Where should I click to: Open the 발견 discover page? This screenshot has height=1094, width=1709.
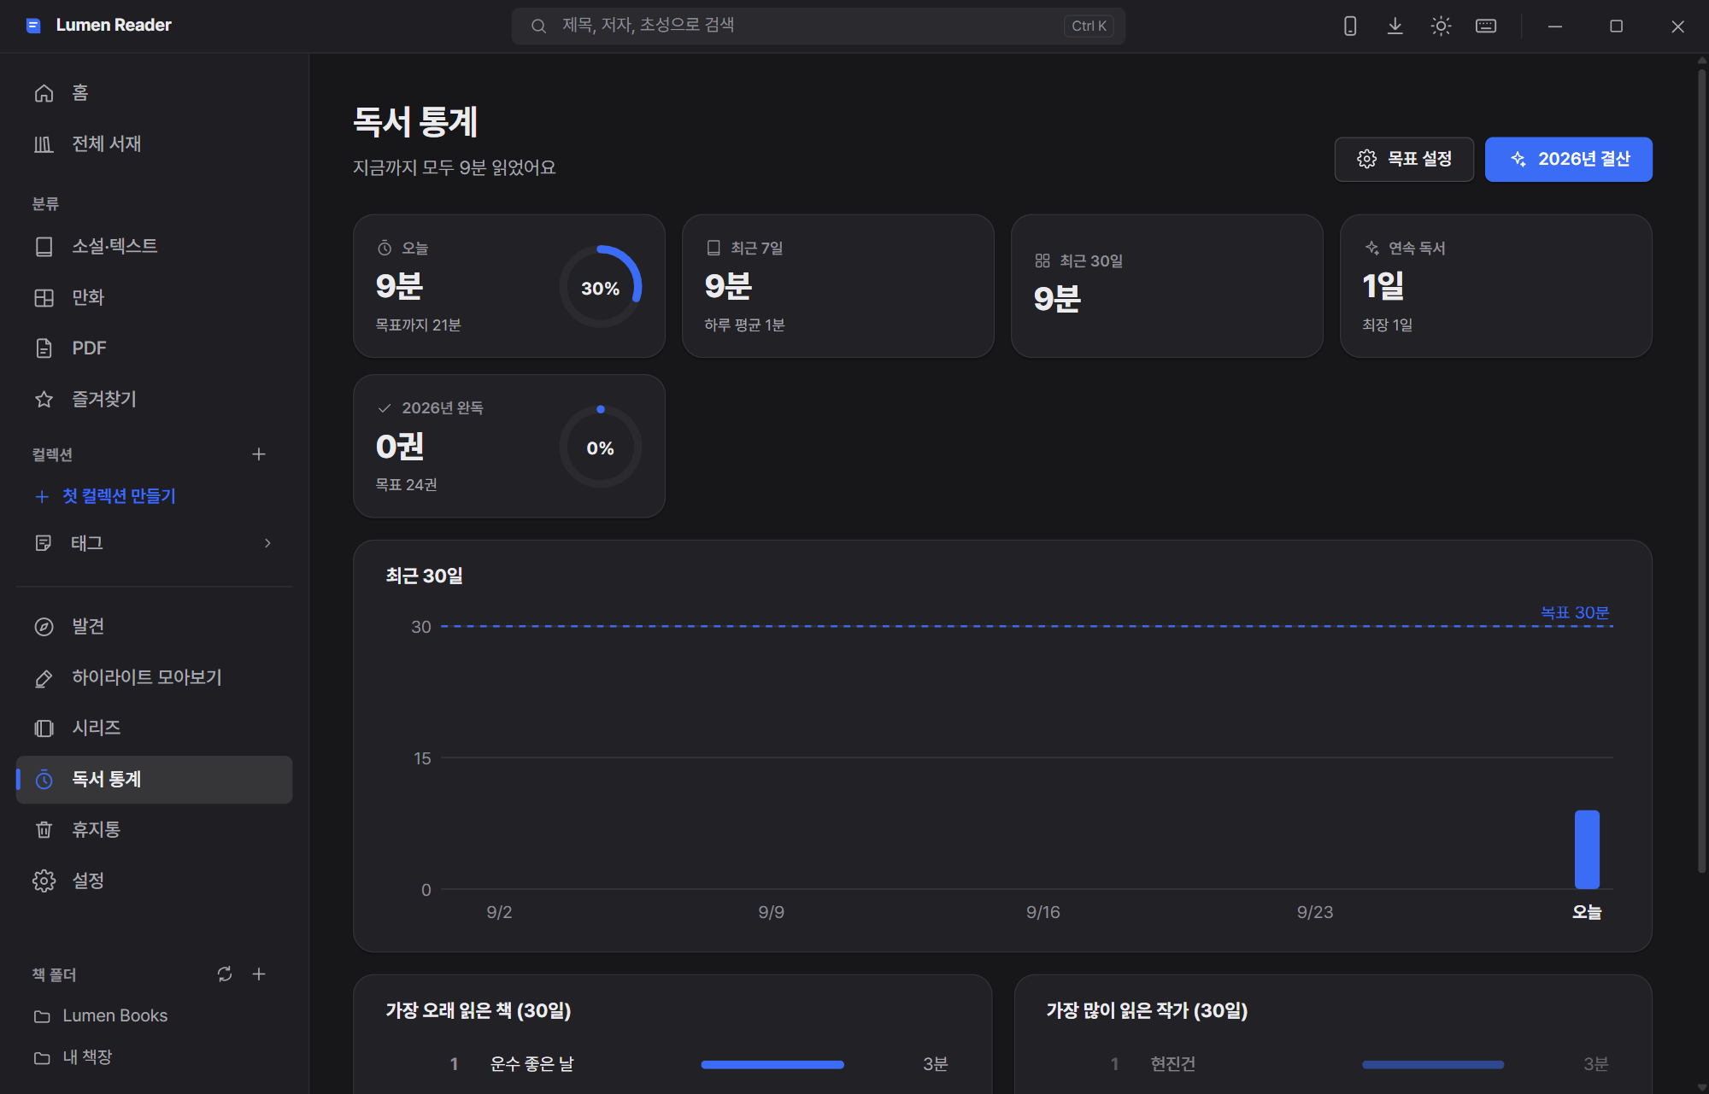[x=154, y=627]
